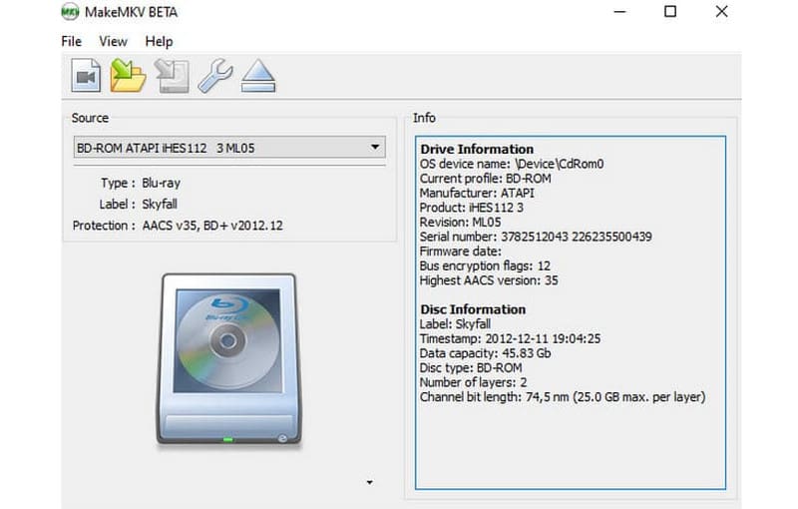Close the MakeMKV window
Viewport: 798px width, 509px height.
[721, 12]
